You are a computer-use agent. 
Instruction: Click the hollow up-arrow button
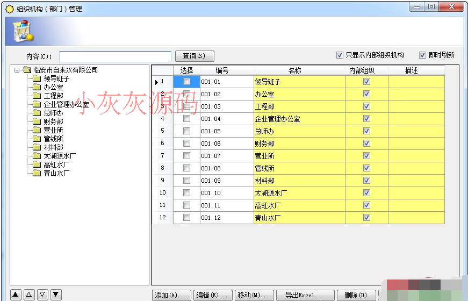[29, 295]
